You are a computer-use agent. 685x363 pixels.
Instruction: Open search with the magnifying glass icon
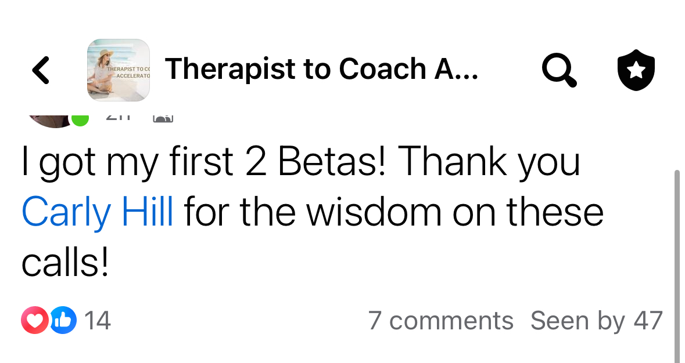[559, 70]
